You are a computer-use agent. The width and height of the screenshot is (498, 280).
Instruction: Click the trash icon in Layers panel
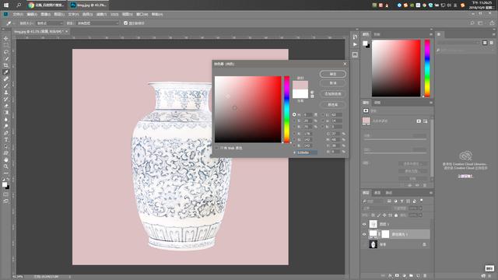point(425,275)
